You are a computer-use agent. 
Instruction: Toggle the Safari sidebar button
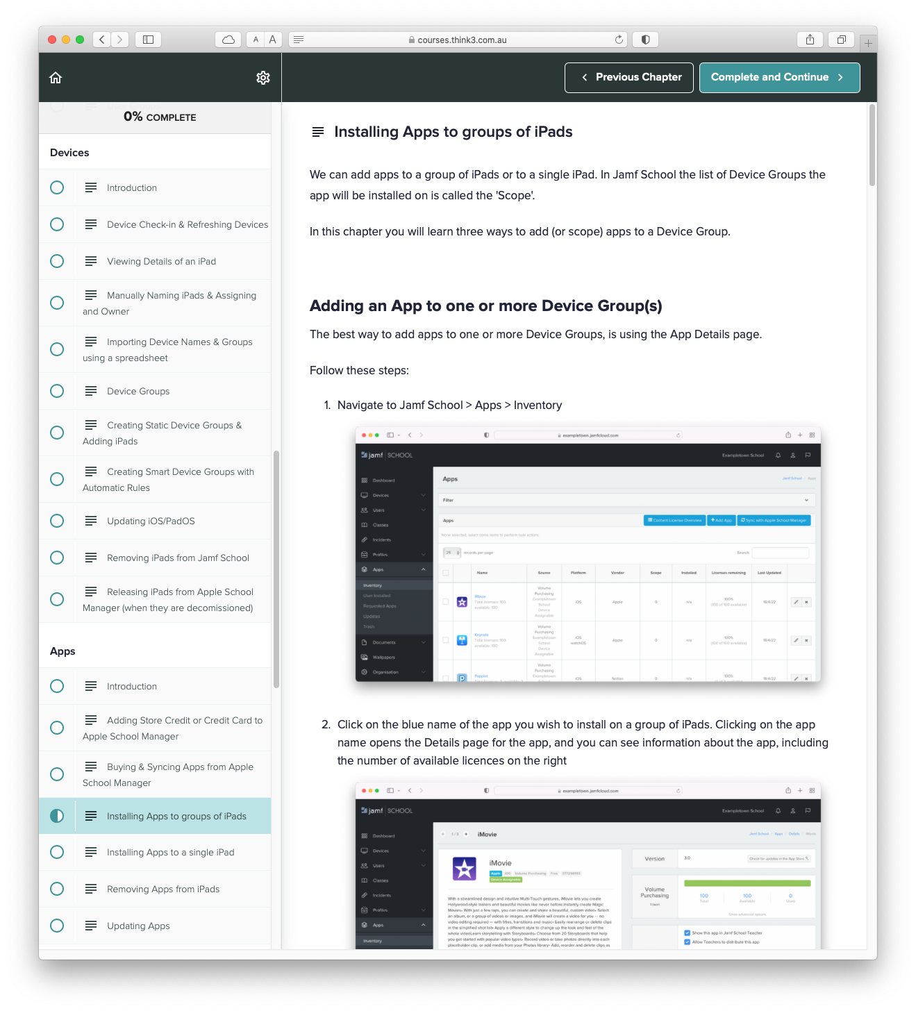[x=148, y=40]
